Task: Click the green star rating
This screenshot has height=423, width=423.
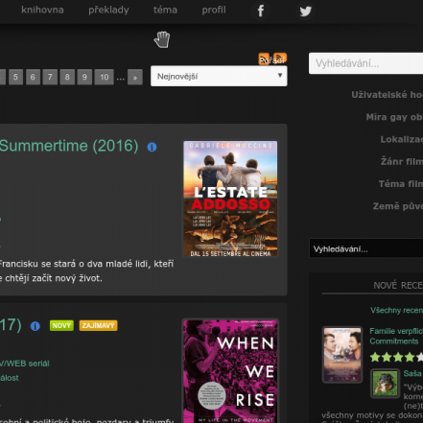Action: coord(396,357)
